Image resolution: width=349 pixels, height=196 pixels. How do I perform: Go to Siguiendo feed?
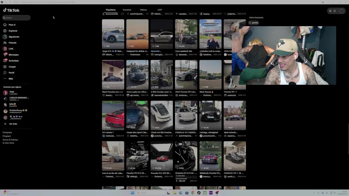point(11,37)
